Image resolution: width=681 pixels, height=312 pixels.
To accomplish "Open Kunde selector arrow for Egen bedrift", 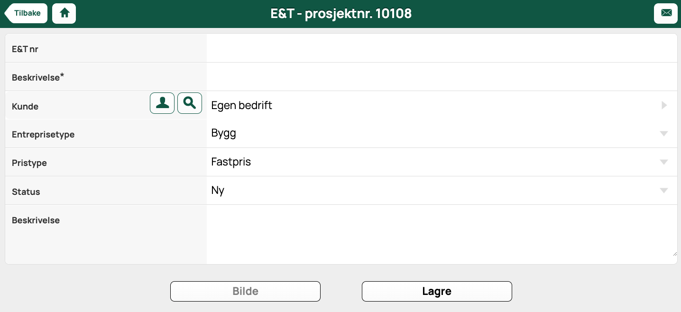I will [x=664, y=105].
